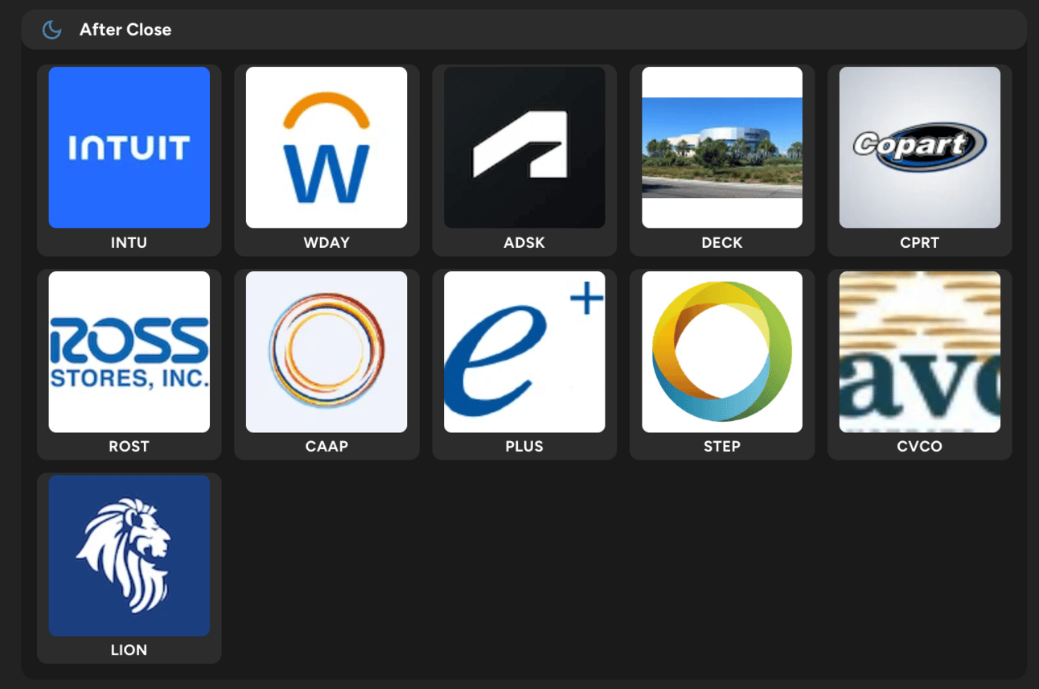Click the Cavco logo thumbnail
Image resolution: width=1039 pixels, height=689 pixels.
tap(920, 352)
